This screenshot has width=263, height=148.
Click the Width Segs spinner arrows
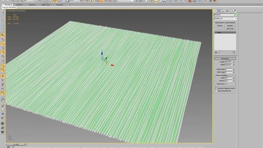tap(233, 72)
